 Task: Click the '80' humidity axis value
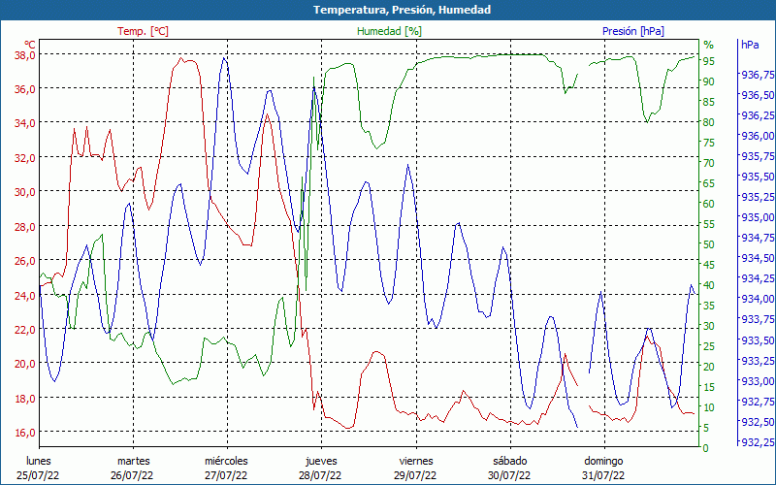coord(709,122)
